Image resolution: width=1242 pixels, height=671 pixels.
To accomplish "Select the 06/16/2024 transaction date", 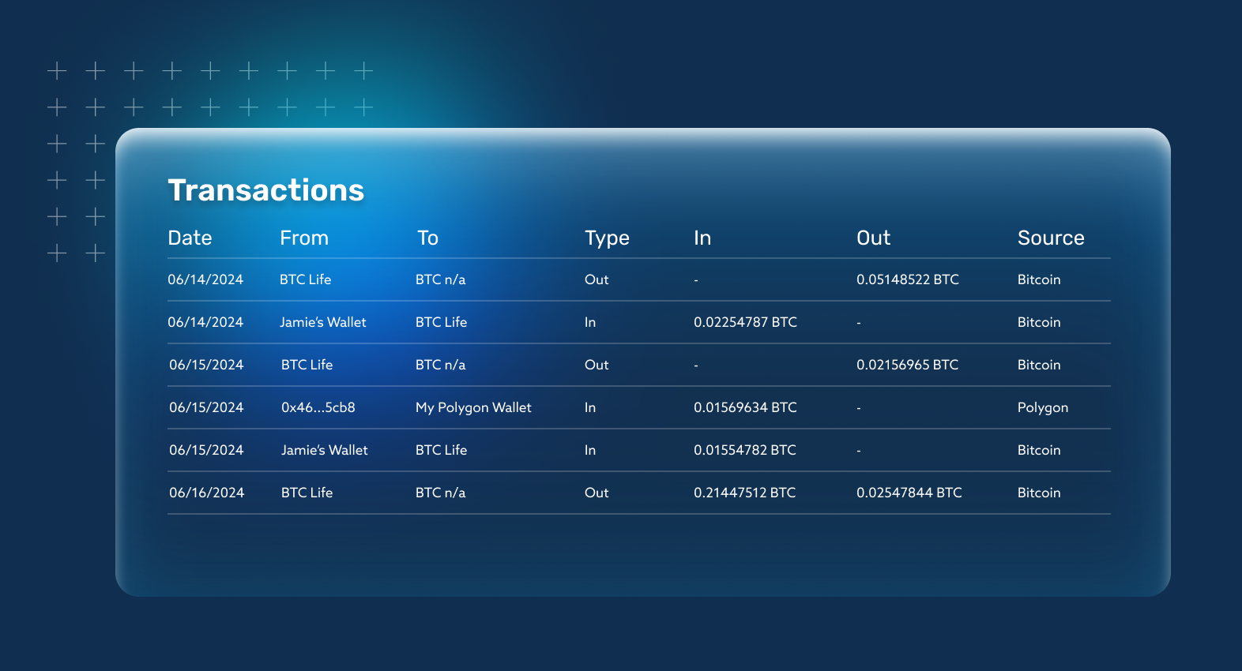I will 206,493.
